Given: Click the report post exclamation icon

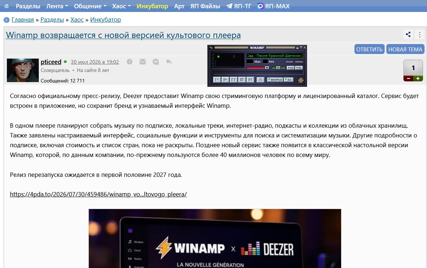Looking at the screenshot, I should click(x=130, y=62).
